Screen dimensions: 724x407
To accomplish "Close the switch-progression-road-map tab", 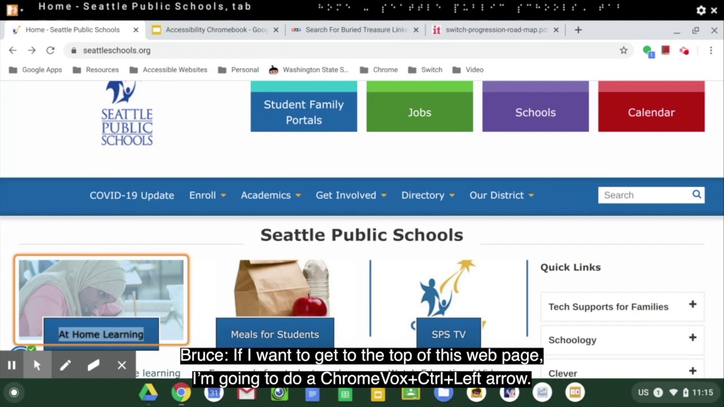I will pyautogui.click(x=556, y=30).
